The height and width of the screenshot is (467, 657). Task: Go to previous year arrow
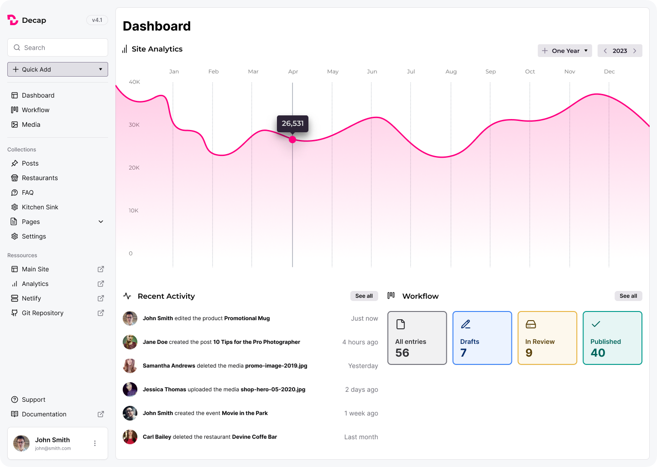click(605, 51)
